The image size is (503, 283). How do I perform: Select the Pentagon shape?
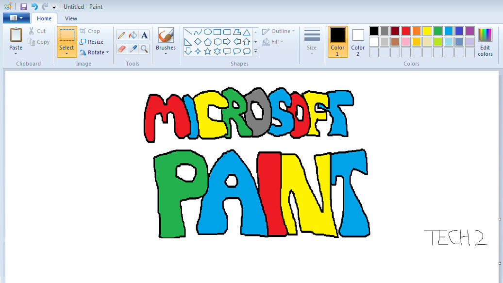coord(208,42)
